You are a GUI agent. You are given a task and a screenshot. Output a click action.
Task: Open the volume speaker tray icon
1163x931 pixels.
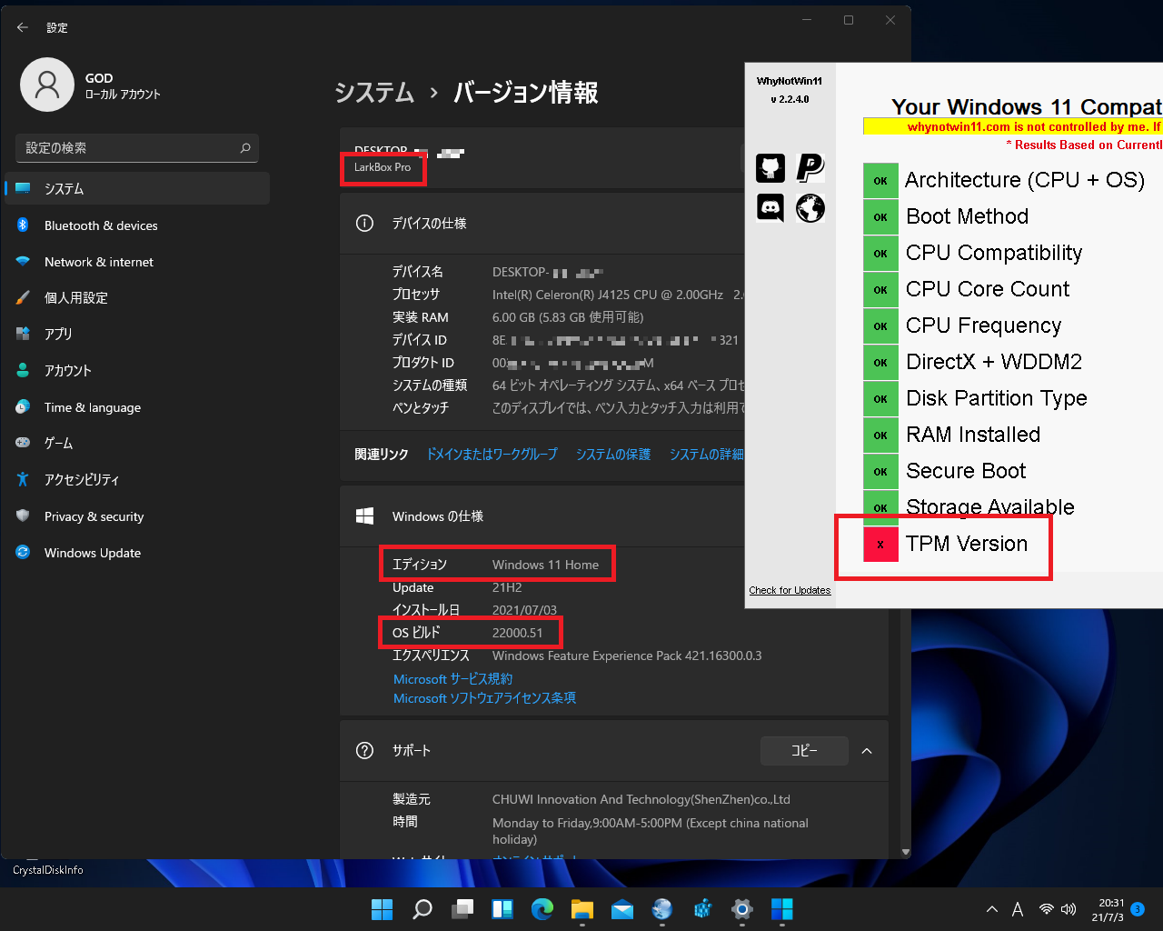1069,909
